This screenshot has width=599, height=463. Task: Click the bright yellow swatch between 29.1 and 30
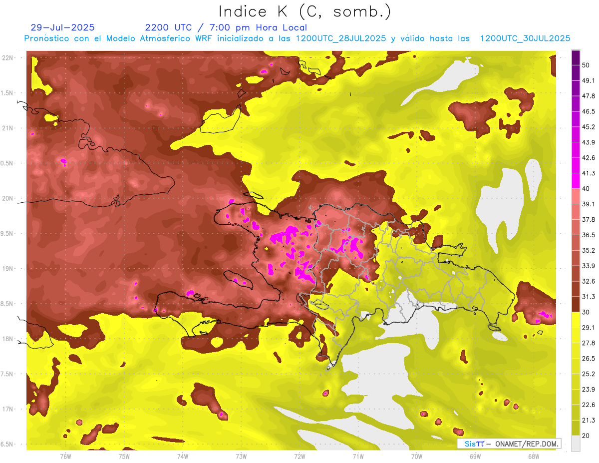(576, 320)
